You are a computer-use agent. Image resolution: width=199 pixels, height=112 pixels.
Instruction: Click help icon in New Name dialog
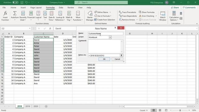[x=115, y=28]
